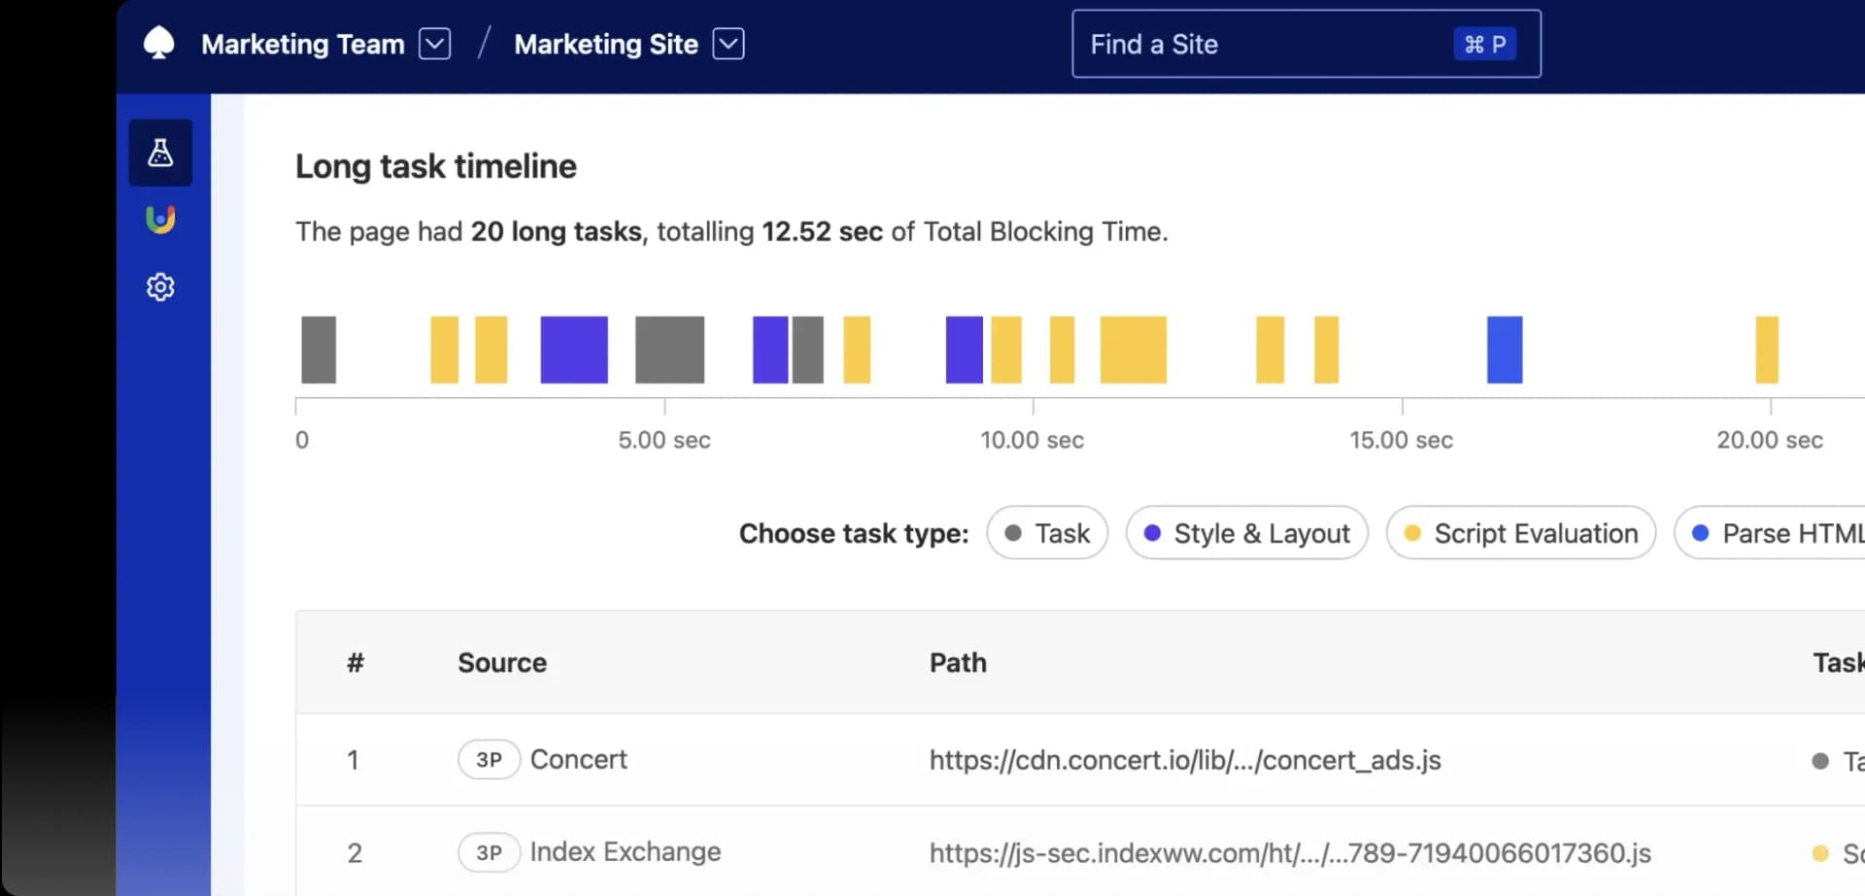Expand the Marketing Site dropdown

tap(728, 44)
